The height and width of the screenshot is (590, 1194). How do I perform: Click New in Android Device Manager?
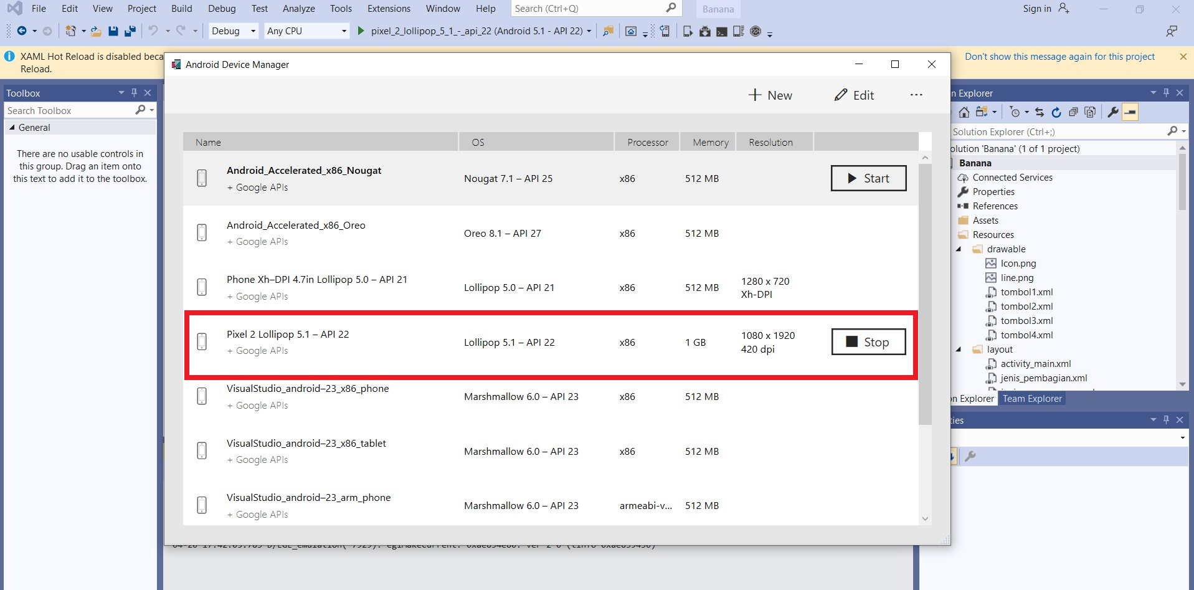[770, 95]
